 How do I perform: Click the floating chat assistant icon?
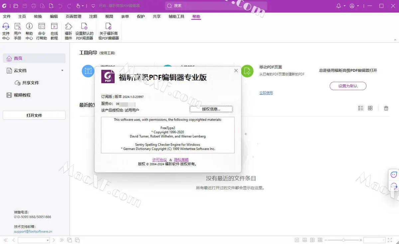coord(394,175)
